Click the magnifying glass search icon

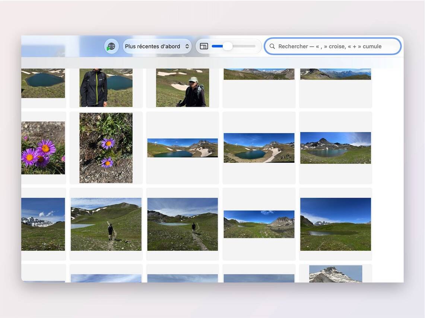click(x=272, y=46)
